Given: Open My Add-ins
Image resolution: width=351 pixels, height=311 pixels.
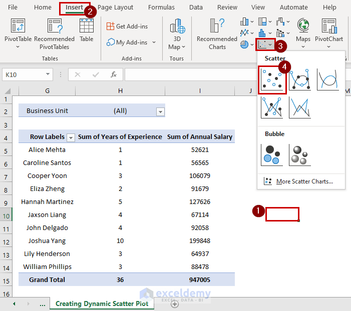Looking at the screenshot, I should (x=127, y=42).
